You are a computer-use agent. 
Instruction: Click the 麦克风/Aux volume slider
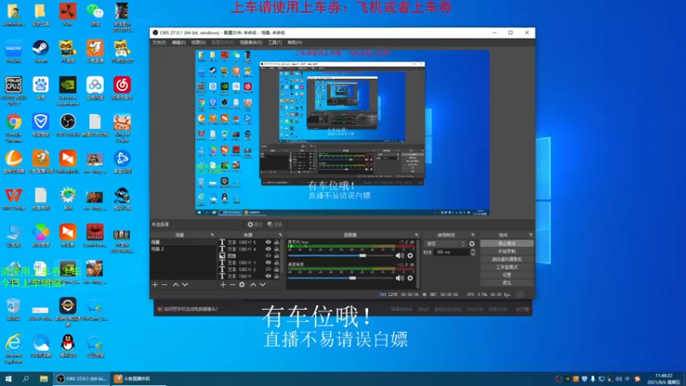pos(340,255)
